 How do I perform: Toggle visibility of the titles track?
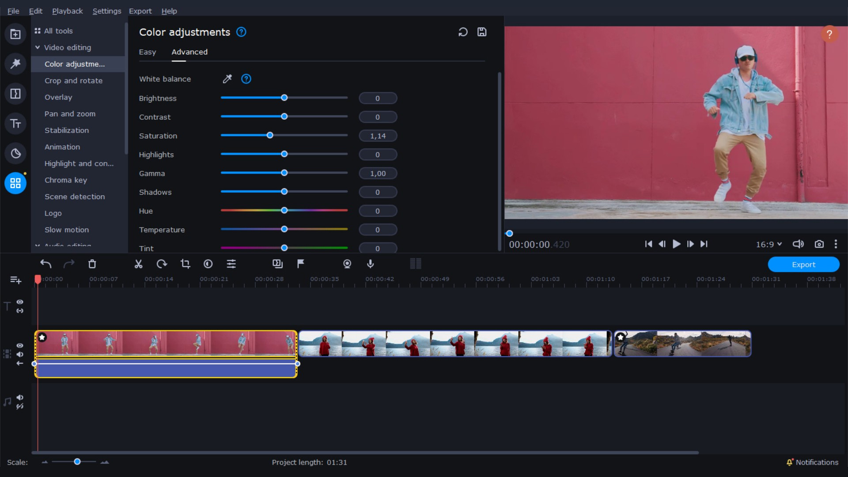pos(20,302)
